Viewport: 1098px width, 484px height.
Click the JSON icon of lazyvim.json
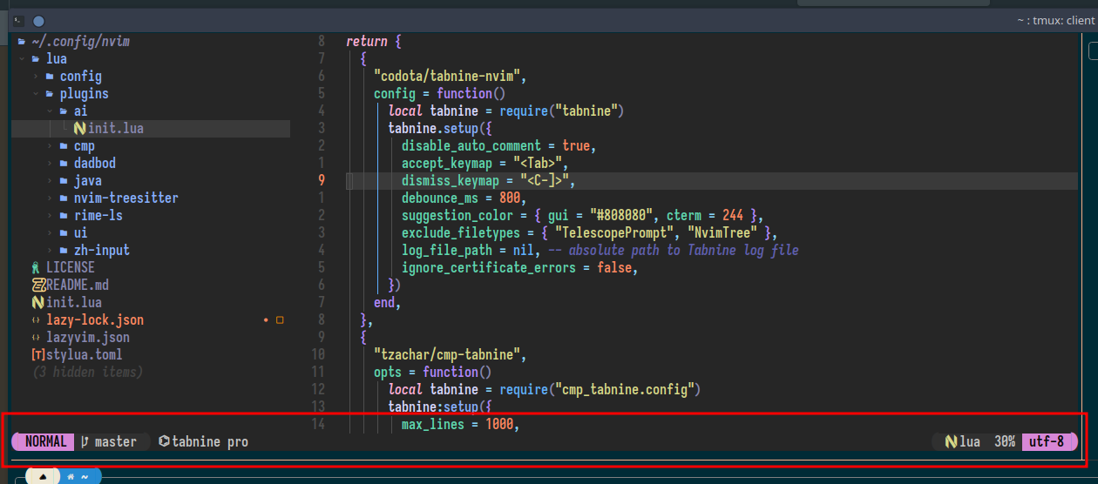click(36, 337)
